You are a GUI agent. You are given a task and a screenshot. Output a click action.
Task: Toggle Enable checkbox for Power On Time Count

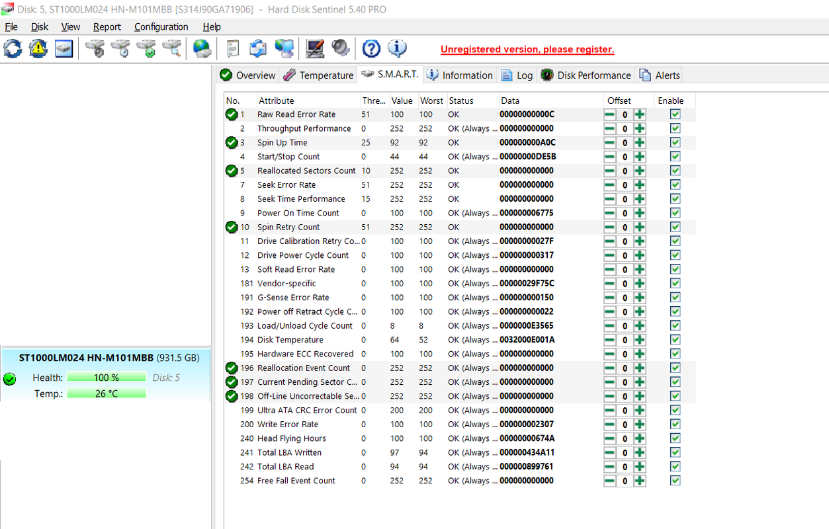point(675,213)
